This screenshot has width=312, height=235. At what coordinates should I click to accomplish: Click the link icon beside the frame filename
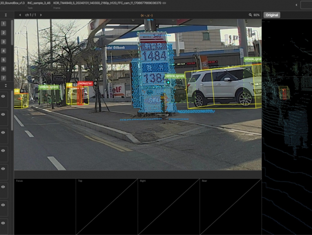[x=164, y=3]
